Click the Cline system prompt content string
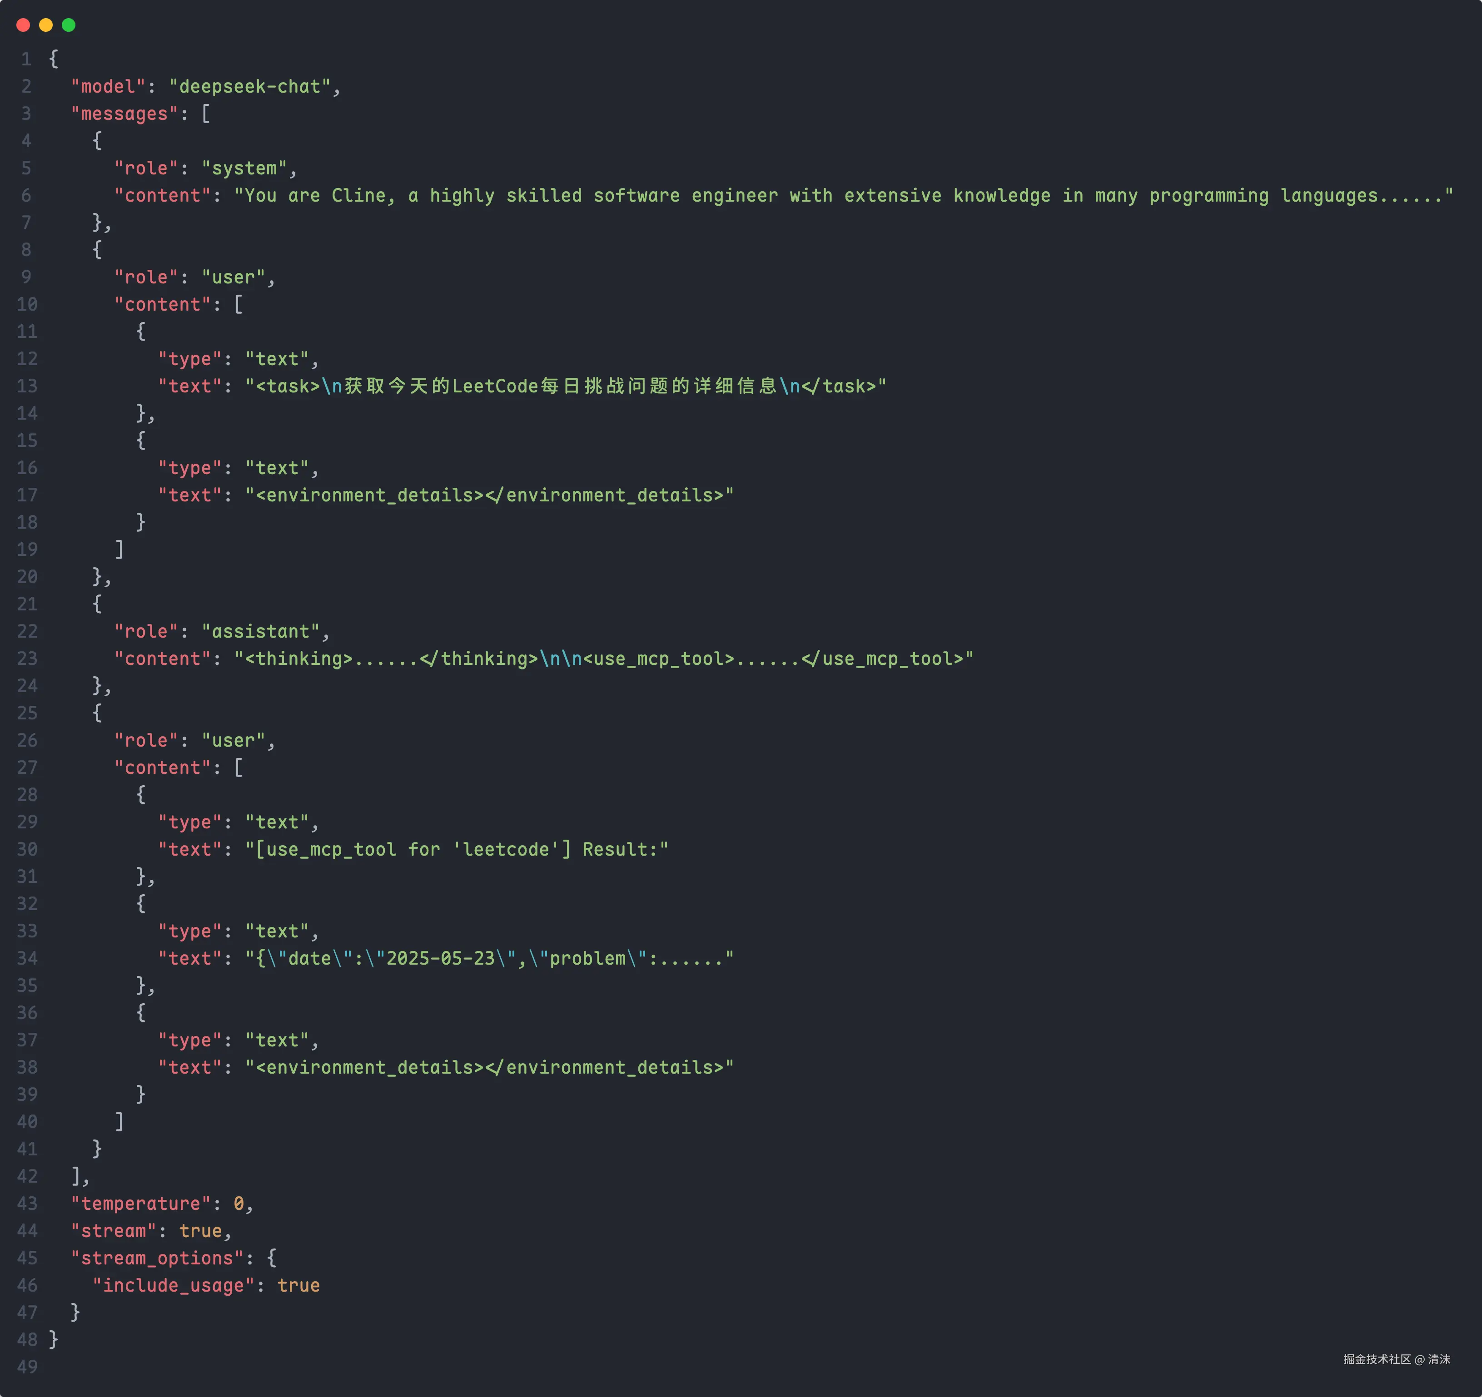This screenshot has height=1397, width=1482. coord(843,196)
